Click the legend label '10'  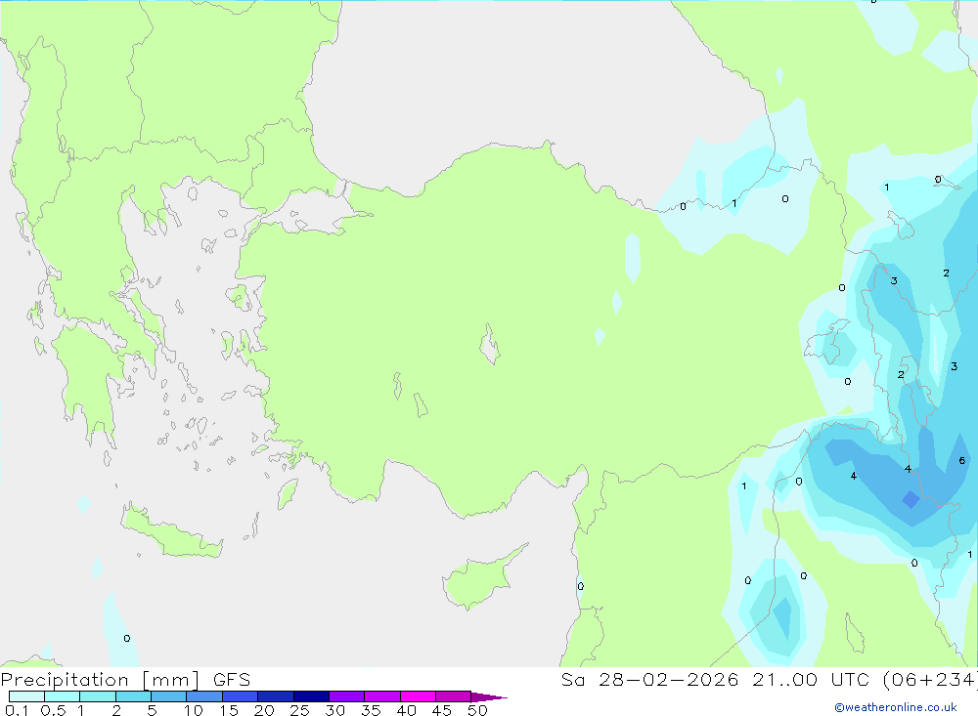coord(194,710)
